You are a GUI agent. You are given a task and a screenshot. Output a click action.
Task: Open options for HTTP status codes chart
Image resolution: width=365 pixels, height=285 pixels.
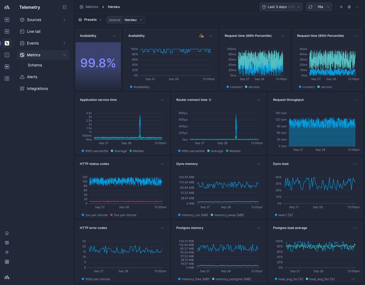[x=162, y=164]
